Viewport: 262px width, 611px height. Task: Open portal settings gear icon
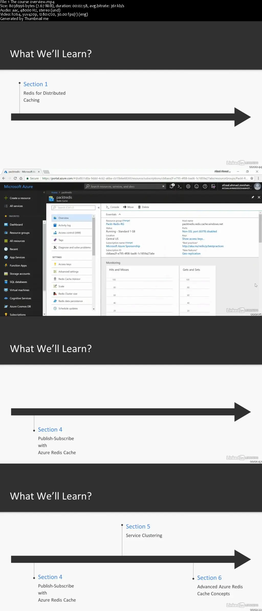click(188, 187)
